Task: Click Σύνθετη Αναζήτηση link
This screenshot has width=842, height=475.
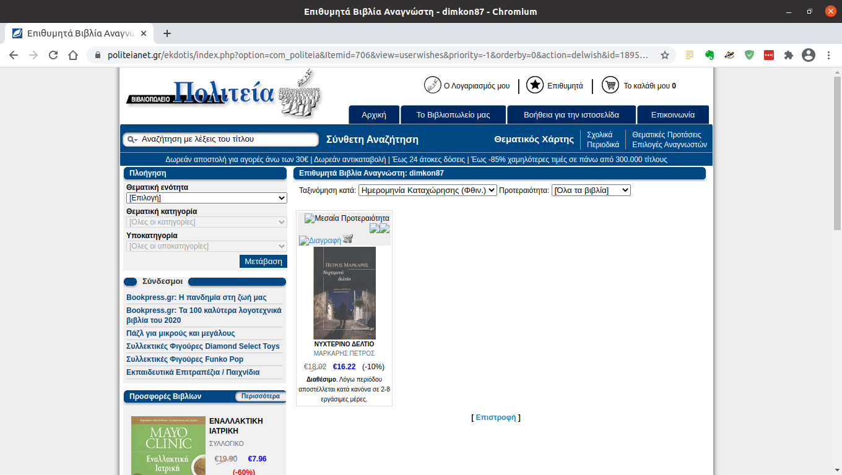Action: click(x=372, y=140)
